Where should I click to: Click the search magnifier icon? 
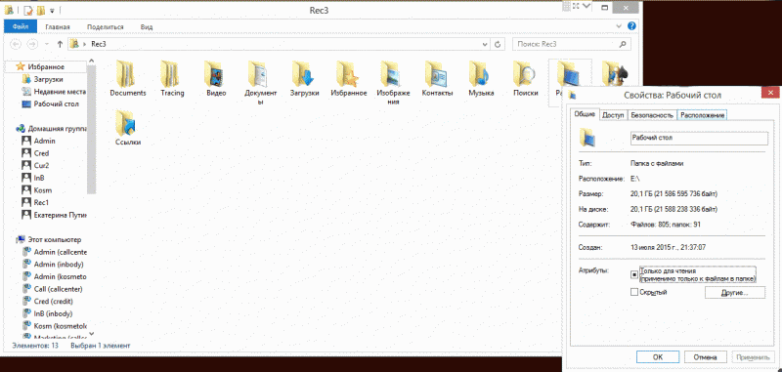point(622,44)
